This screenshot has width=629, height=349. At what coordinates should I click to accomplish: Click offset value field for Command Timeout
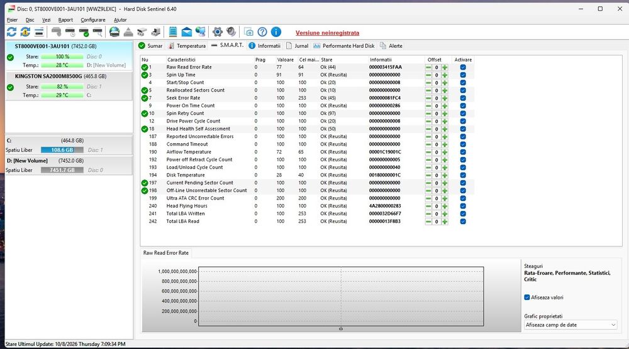pyautogui.click(x=437, y=144)
